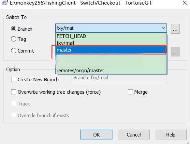This screenshot has height=144, width=190.
Task: Choose fxy/mail in the dropdown list
Action: [x=111, y=43]
